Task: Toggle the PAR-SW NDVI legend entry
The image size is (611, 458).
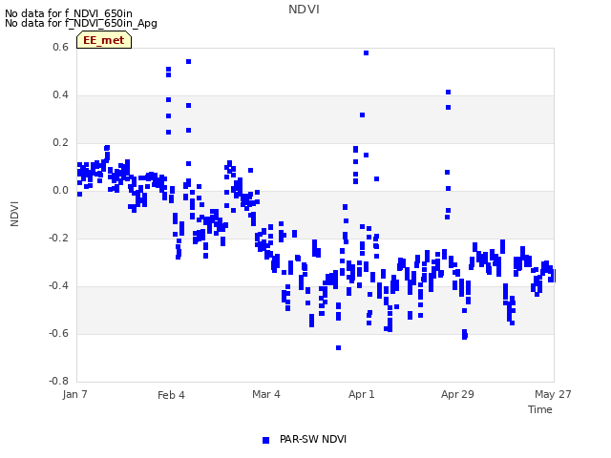Action: (305, 440)
